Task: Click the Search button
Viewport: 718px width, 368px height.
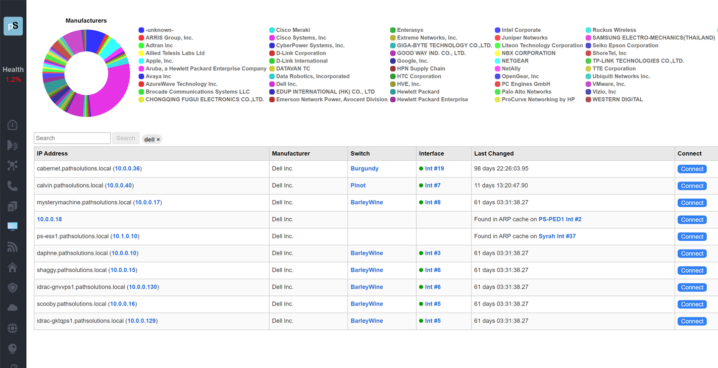Action: click(x=126, y=138)
